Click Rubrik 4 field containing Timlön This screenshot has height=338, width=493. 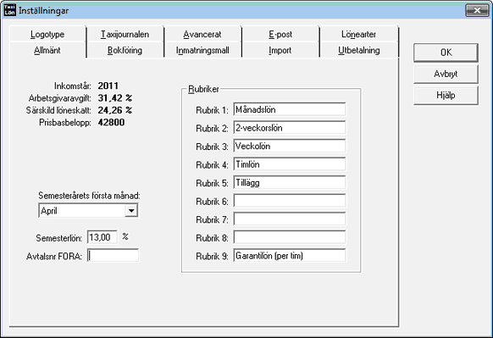[x=290, y=164]
